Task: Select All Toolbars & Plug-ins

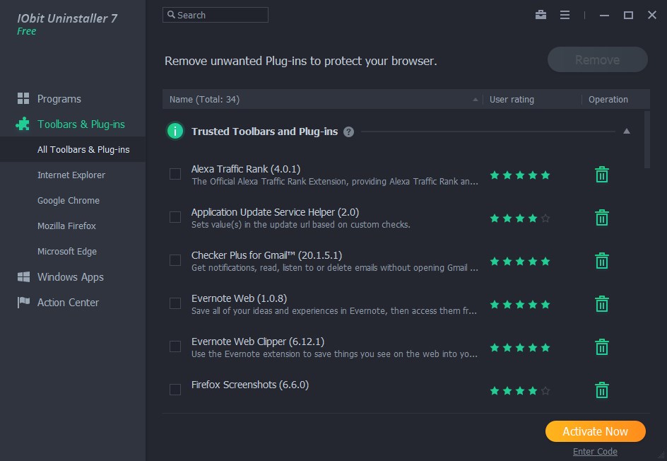Action: tap(73, 149)
